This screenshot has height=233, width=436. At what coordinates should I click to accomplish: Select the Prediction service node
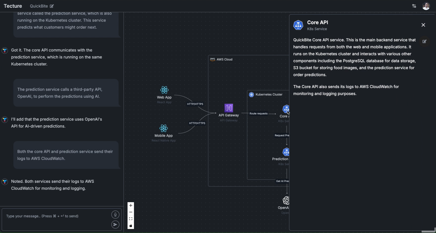281,156
